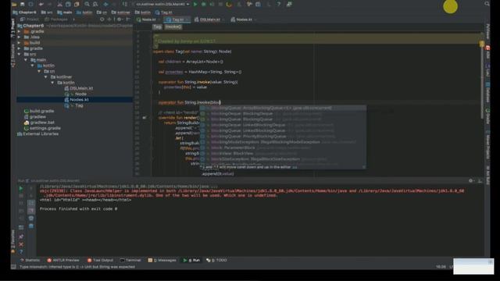Open the Terminal tool window tab

[x=130, y=260]
